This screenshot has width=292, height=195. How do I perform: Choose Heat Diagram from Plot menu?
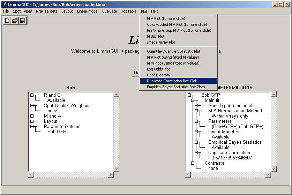tap(158, 75)
